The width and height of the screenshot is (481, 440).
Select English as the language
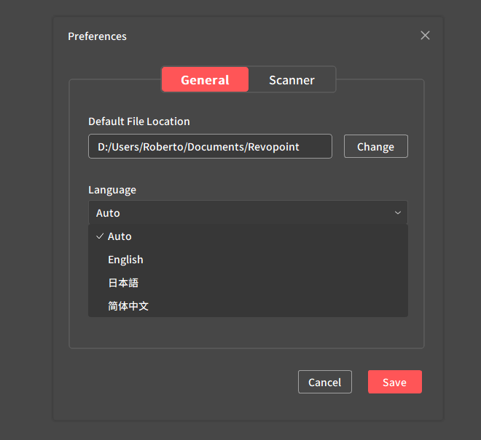pos(125,260)
